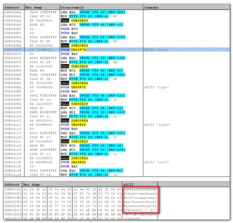
Task: Select the row at address 00B5412F
Action: [116, 154]
